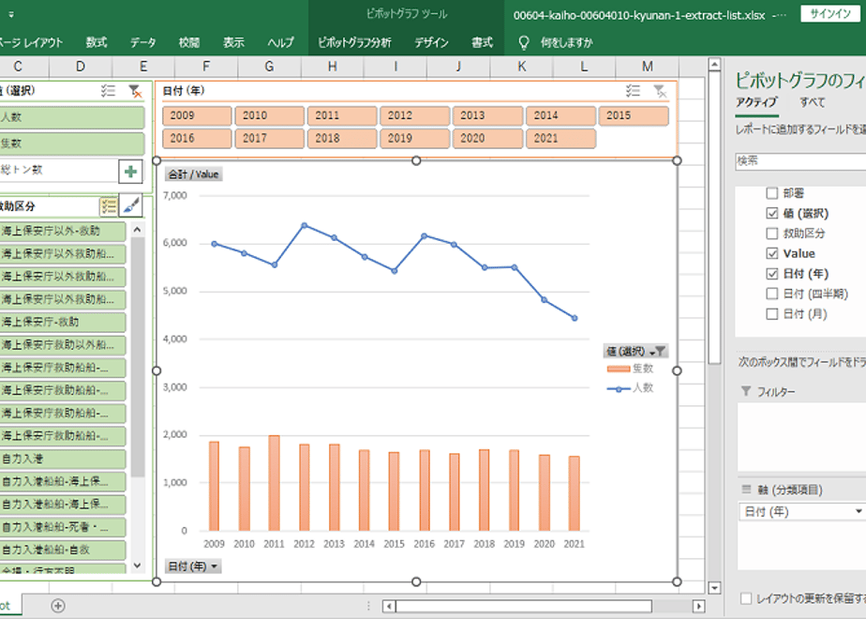The width and height of the screenshot is (866, 619).
Task: Select 隻数 in the 値 (選択) slicer
Action: pos(71,143)
